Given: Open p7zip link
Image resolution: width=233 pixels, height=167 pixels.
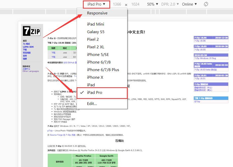Looking at the screenshot, I should click(x=50, y=131).
